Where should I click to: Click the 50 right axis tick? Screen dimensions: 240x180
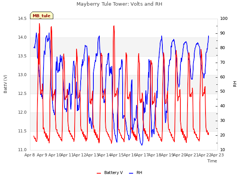[222, 91]
